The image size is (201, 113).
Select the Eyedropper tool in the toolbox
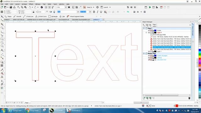tap(2, 70)
